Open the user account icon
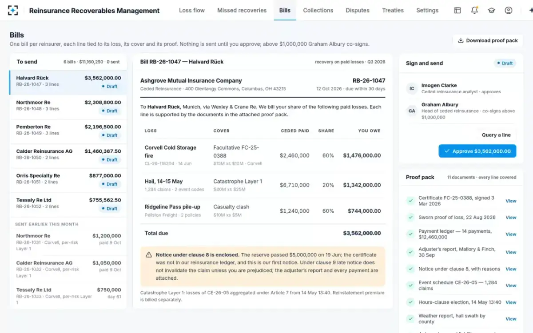This screenshot has height=333, width=533. click(509, 10)
